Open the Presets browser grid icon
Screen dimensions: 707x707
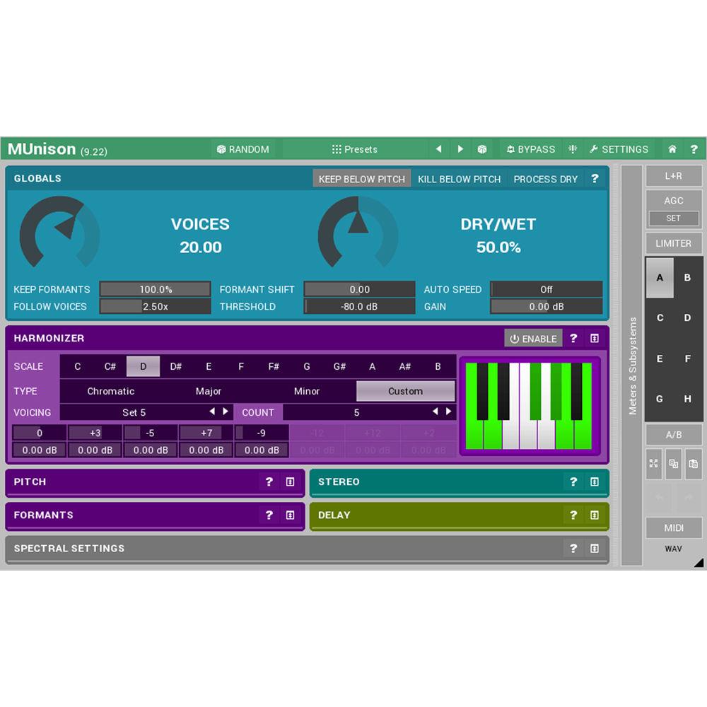[x=336, y=149]
